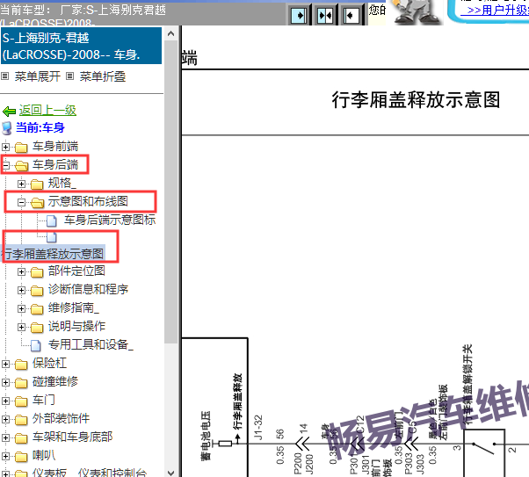
Task: Open the 车身后端示意图标 document
Action: (110, 220)
